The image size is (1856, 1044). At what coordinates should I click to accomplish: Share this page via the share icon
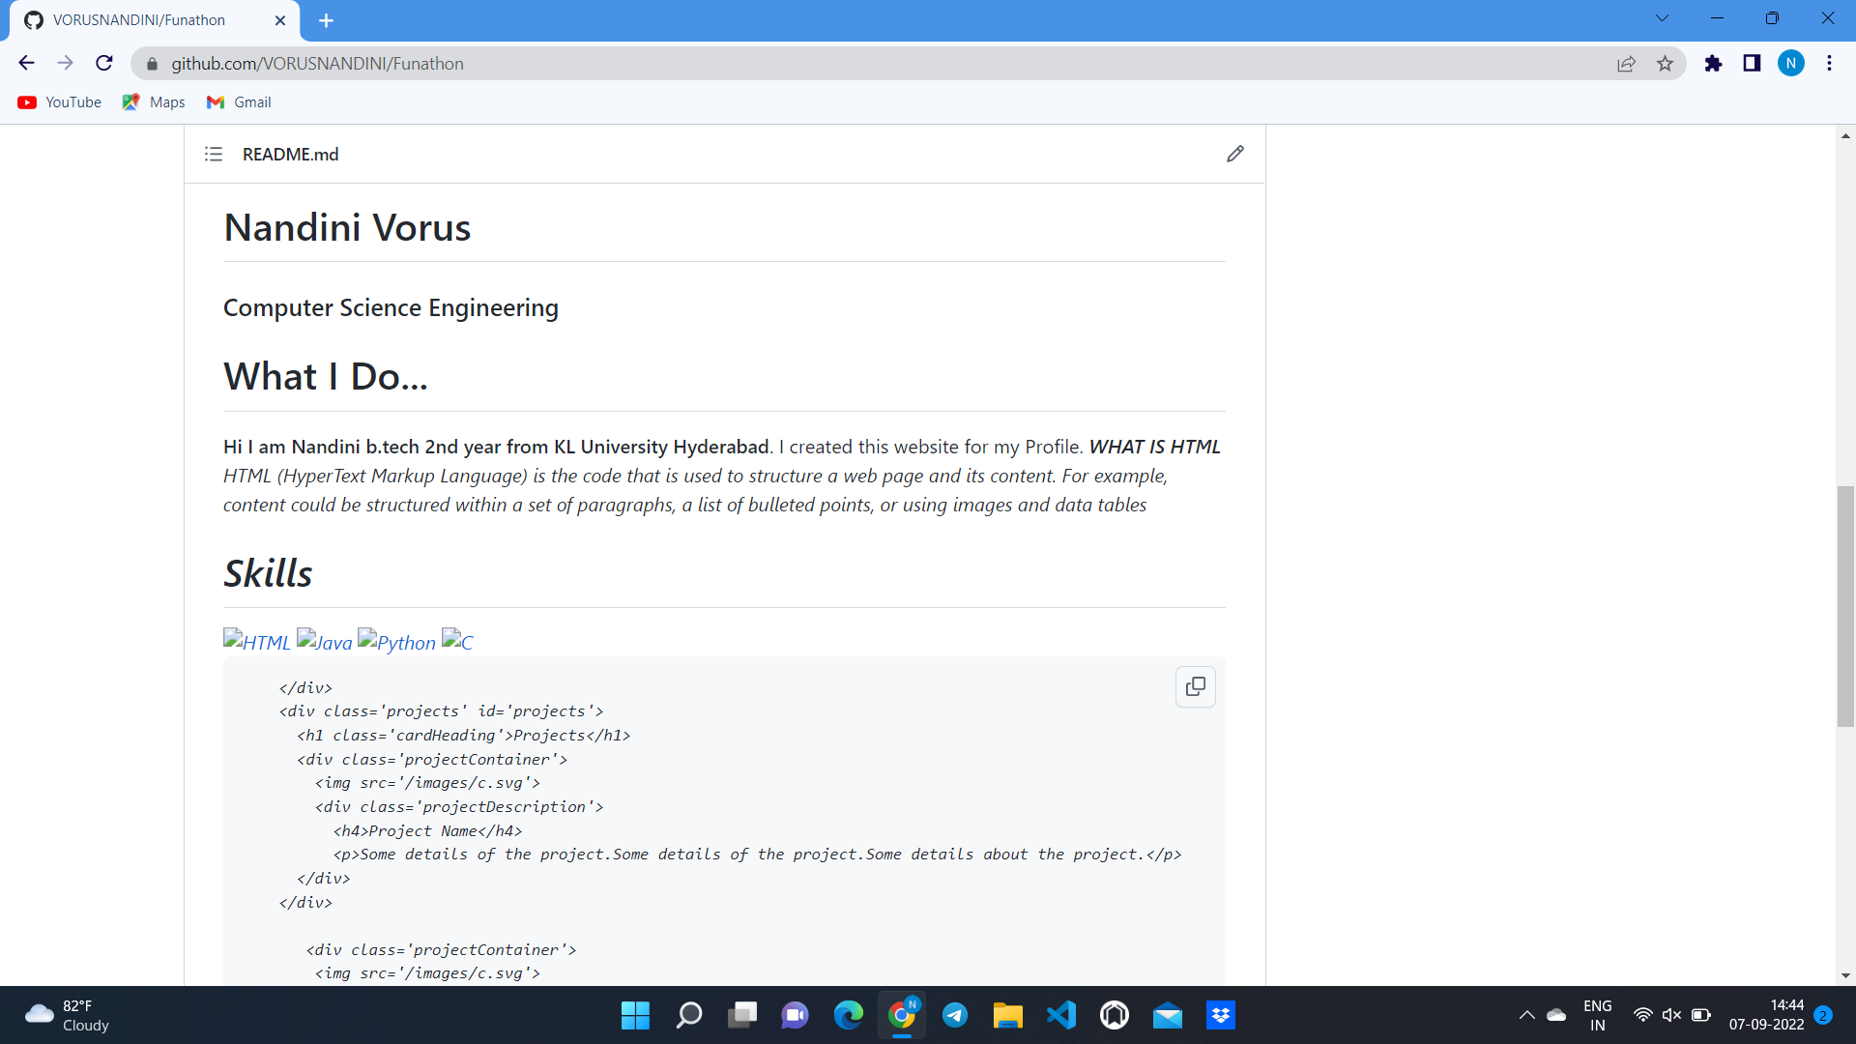click(x=1626, y=64)
